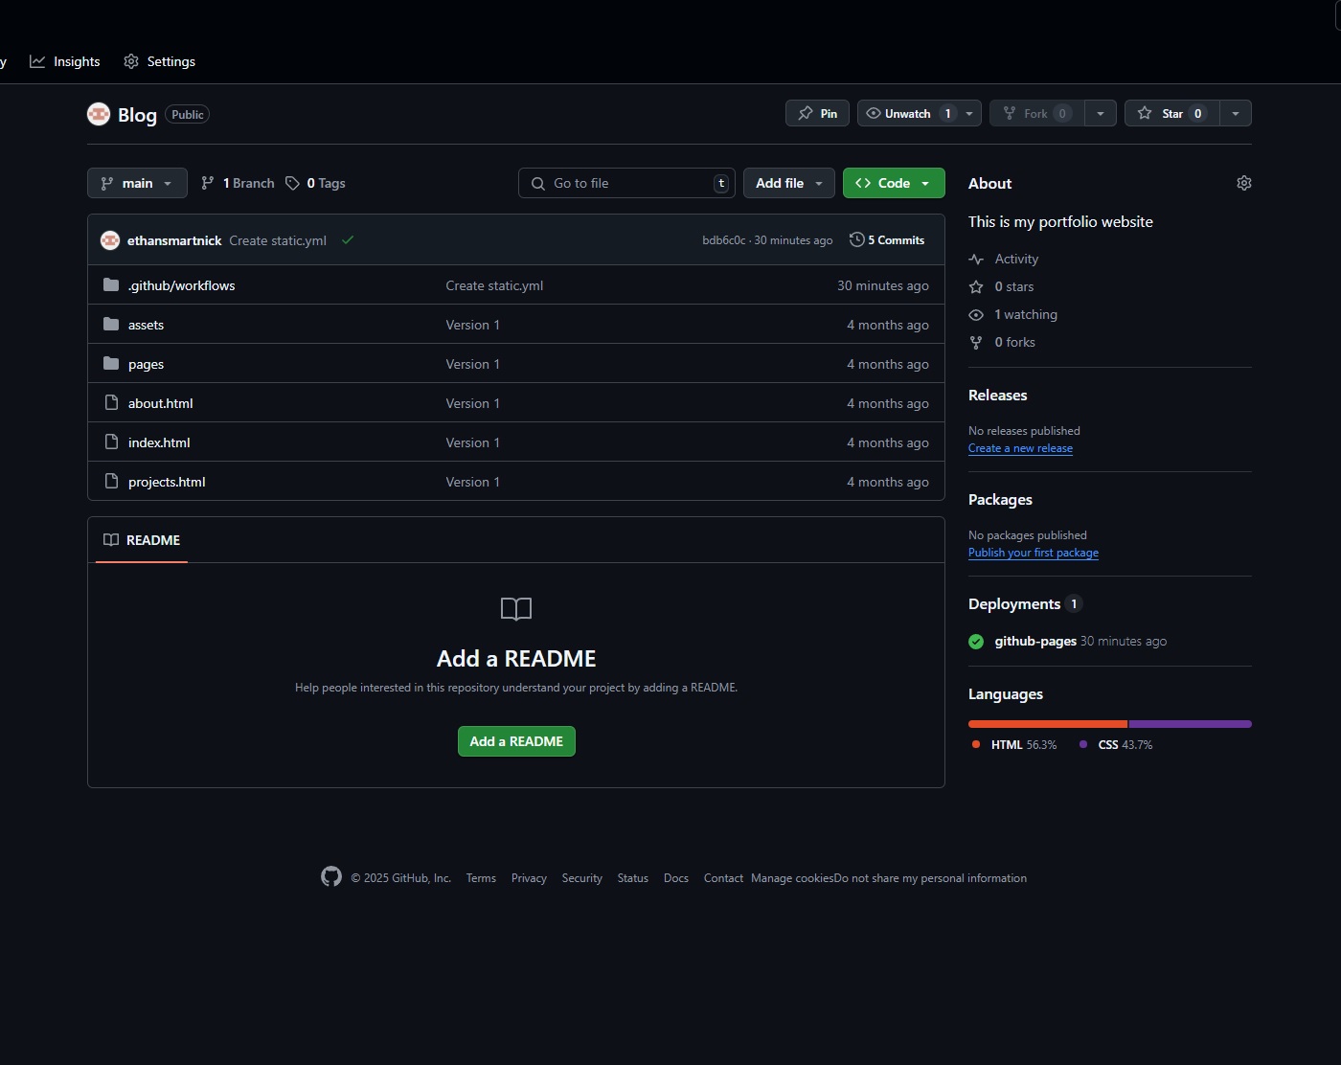Open the Version 1 commit for about.html
1341x1065 pixels.
pos(472,403)
